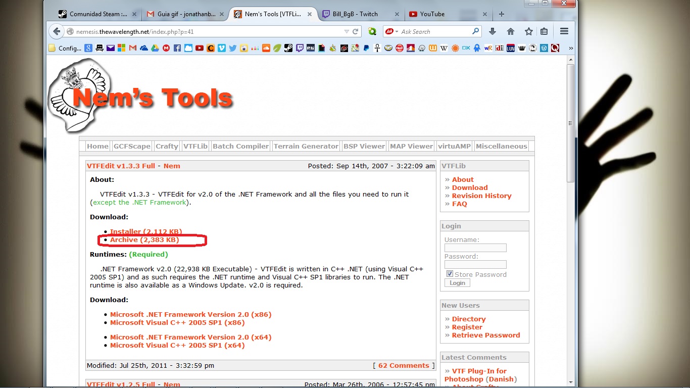Switch to the Comunidad Steam tab
The height and width of the screenshot is (388, 690).
pos(97,14)
